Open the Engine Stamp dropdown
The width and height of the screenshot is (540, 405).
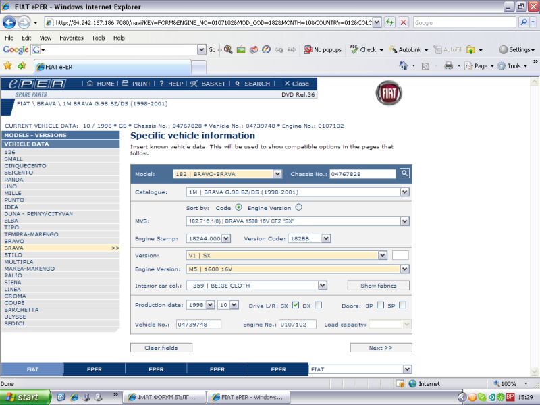(226, 238)
